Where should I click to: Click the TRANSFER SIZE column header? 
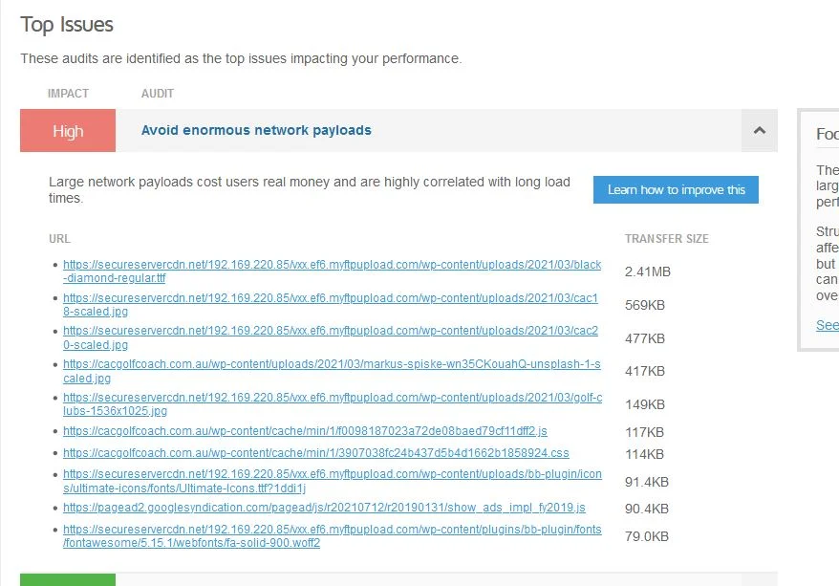tap(667, 239)
